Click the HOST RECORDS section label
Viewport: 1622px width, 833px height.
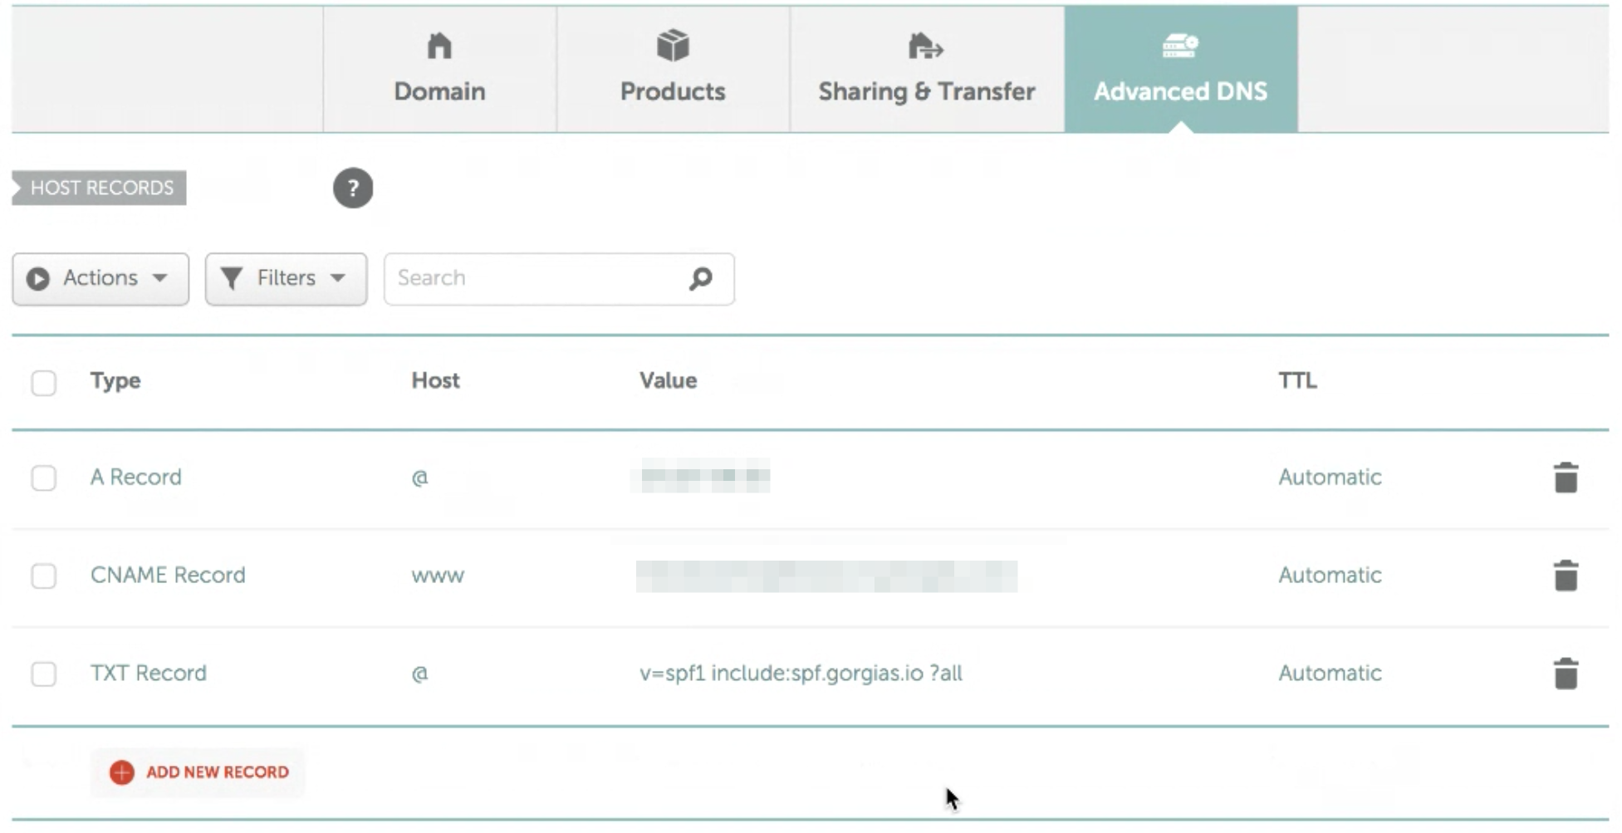pos(99,188)
